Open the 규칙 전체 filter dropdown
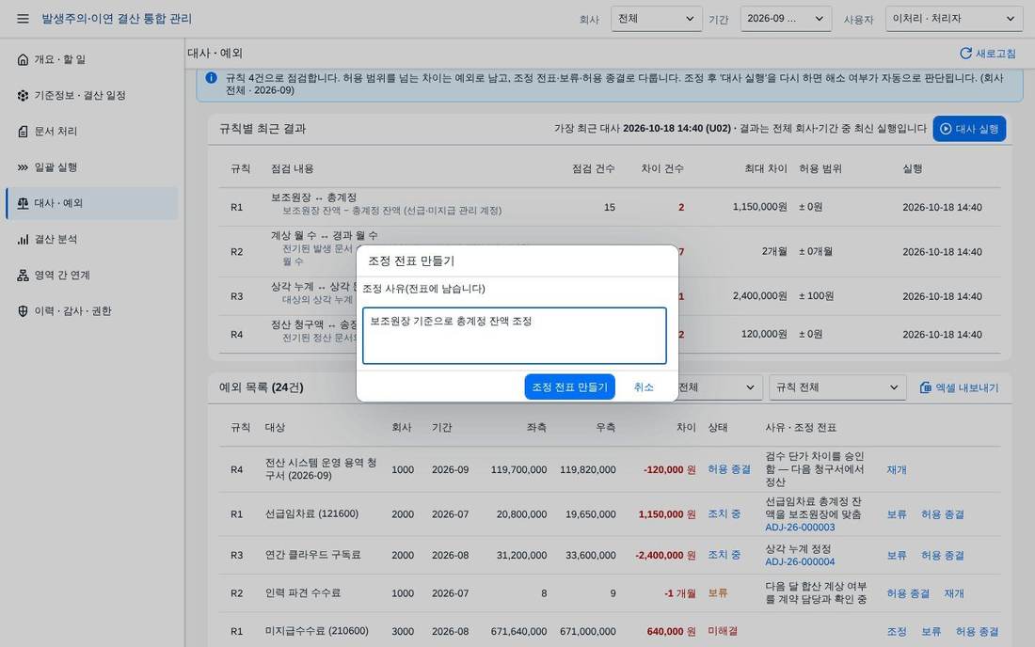The height and width of the screenshot is (647, 1035). 837,387
